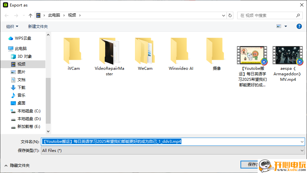Screen dimensions: 307x173
Task: Select 视频 breadcrumb in address bar
Action: coord(72,15)
